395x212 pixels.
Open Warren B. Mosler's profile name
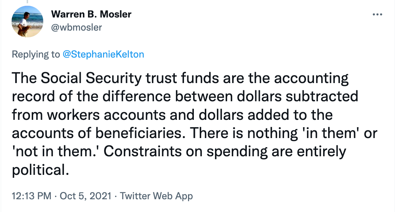coord(92,15)
